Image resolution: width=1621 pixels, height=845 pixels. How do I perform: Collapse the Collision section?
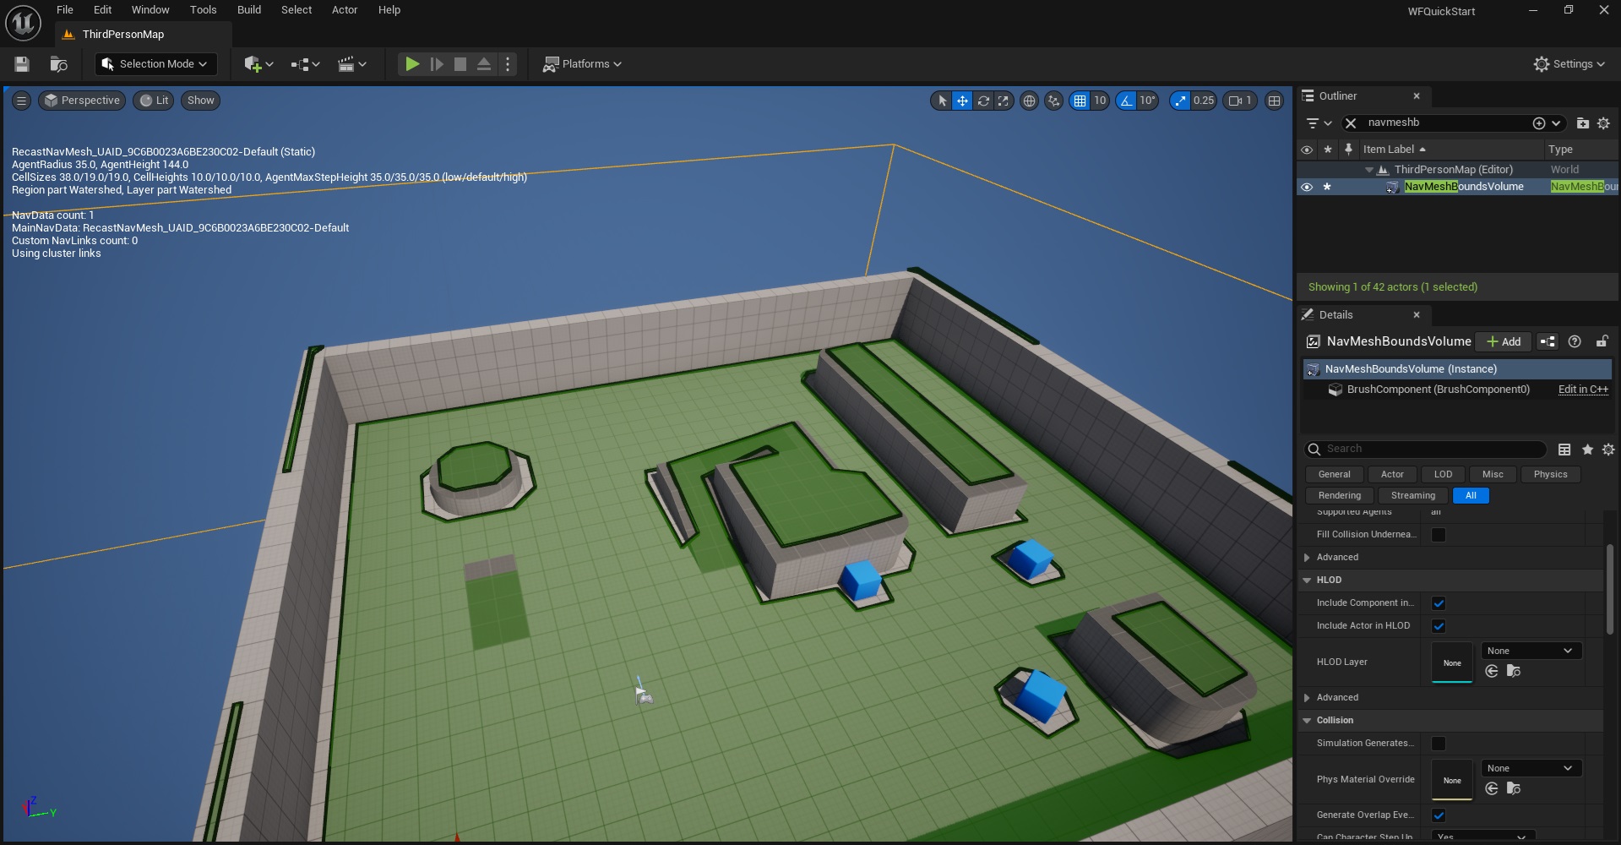tap(1307, 721)
